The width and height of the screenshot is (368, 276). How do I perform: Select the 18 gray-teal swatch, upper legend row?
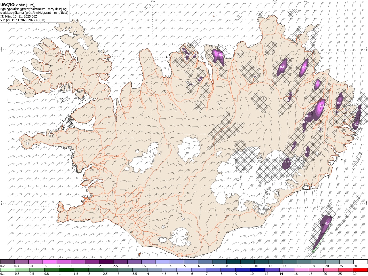click(318, 262)
